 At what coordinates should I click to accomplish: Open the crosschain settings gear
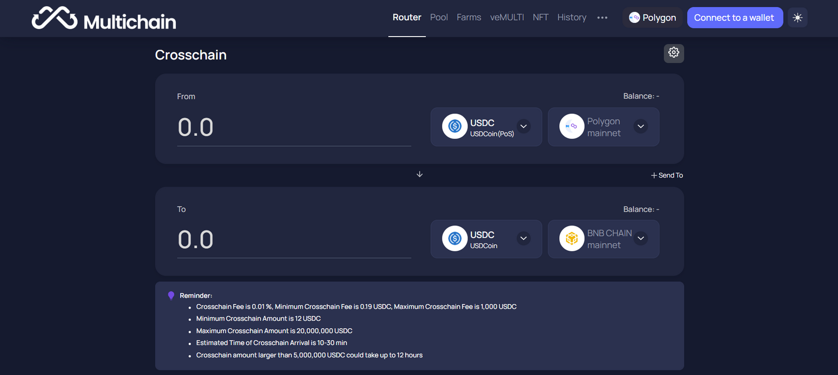[674, 53]
